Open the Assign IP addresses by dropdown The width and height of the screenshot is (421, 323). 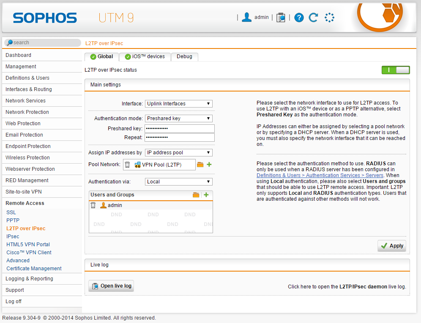[x=179, y=153]
